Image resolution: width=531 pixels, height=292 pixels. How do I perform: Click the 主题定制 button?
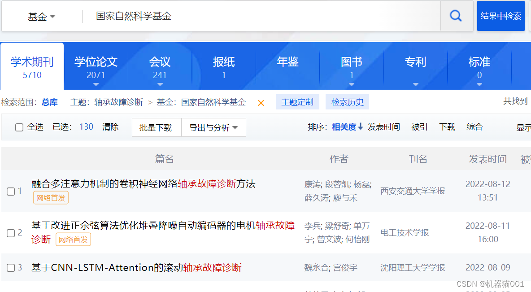[297, 102]
